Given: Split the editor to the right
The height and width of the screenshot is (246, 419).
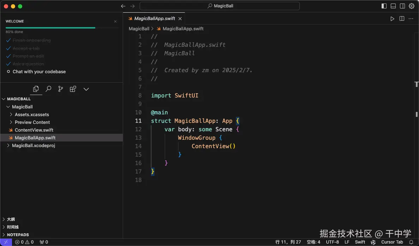Looking at the screenshot, I should pos(402,19).
